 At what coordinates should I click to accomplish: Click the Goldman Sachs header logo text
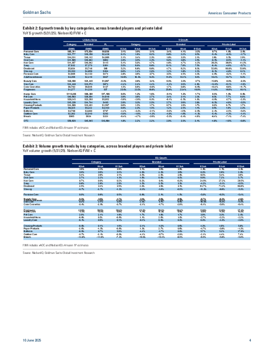pyautogui.click(x=37, y=13)
